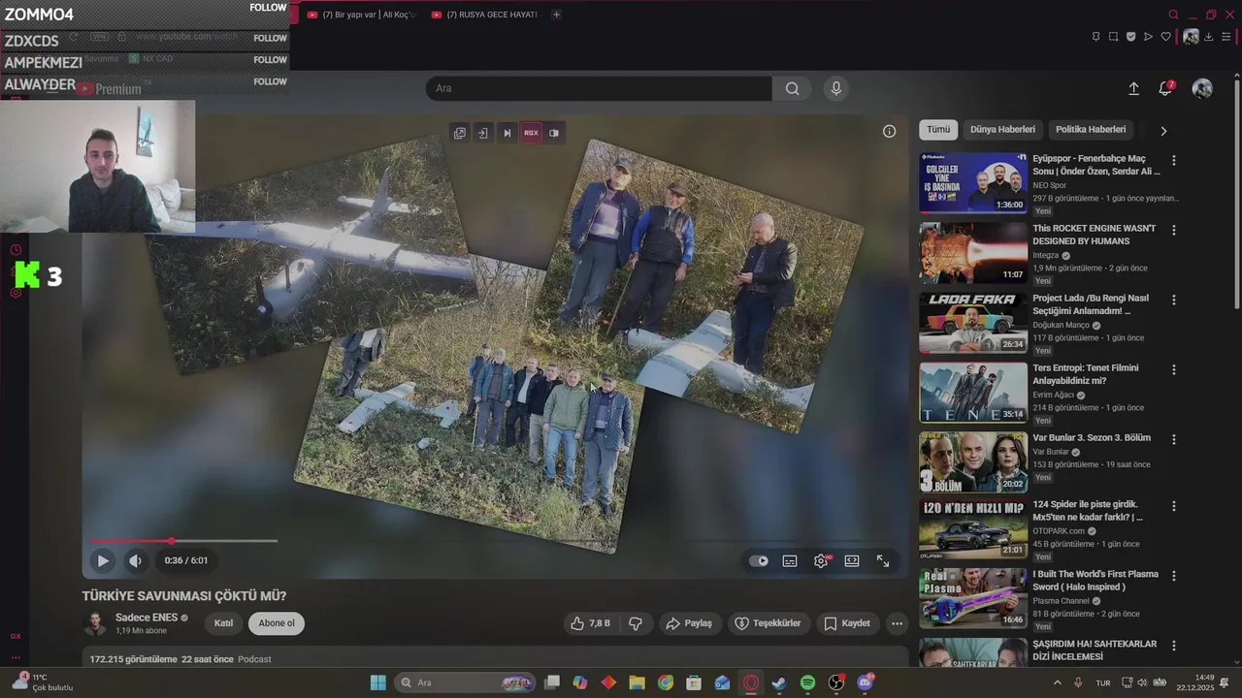Bookmark page with heart icon
The width and height of the screenshot is (1242, 698).
[1165, 37]
